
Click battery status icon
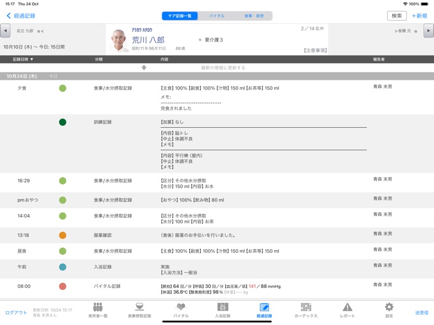pyautogui.click(x=425, y=4)
